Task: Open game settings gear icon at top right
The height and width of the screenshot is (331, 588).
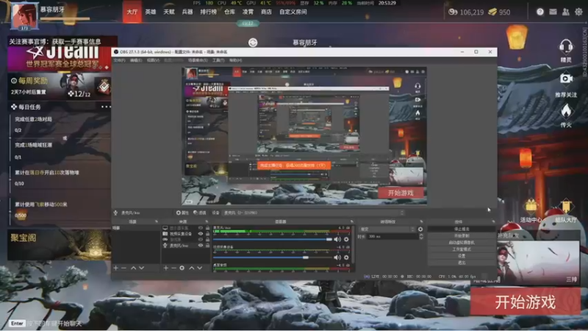Action: [x=578, y=12]
